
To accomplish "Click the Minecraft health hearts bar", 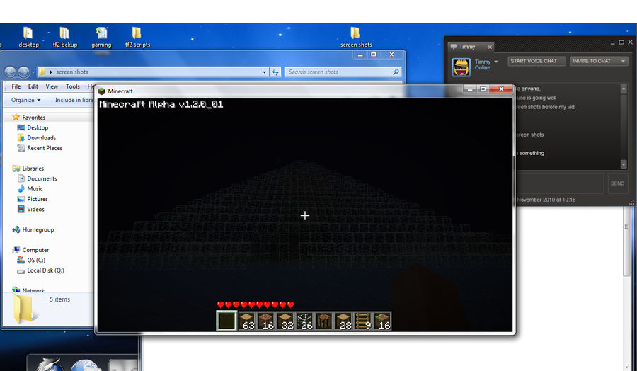I will (256, 304).
